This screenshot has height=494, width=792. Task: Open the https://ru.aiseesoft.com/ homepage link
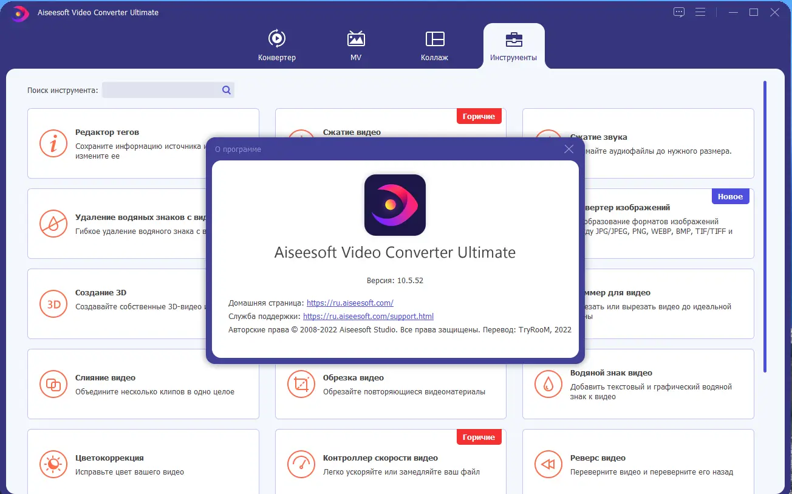click(x=350, y=302)
